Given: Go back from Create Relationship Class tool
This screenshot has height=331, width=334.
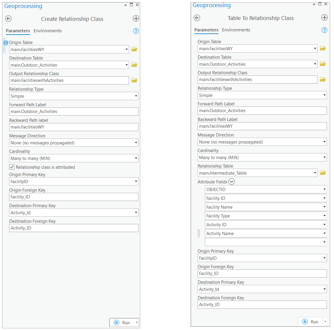Looking at the screenshot, I should (x=8, y=18).
